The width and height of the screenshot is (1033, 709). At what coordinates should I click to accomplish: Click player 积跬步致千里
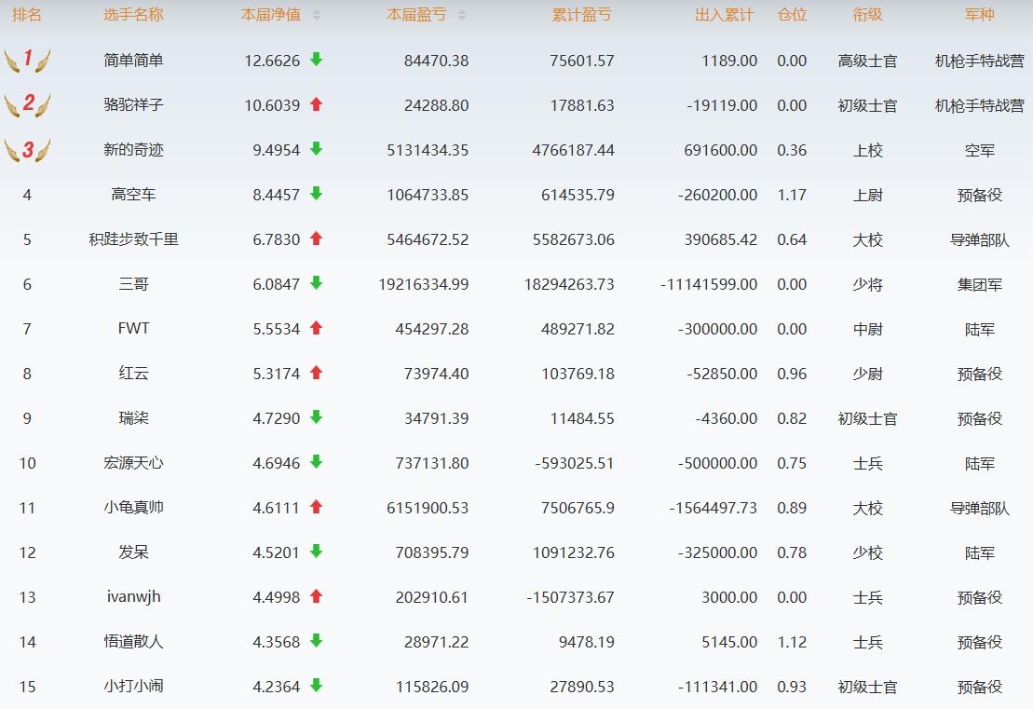tap(133, 239)
